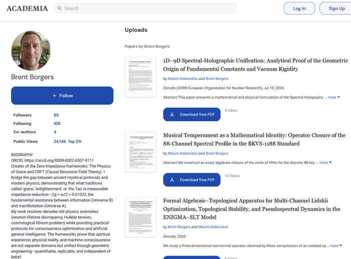Image resolution: width=351 pixels, height=259 pixels.
Task: Download free PDF of Spectral-Holographic paper
Action: click(x=192, y=114)
